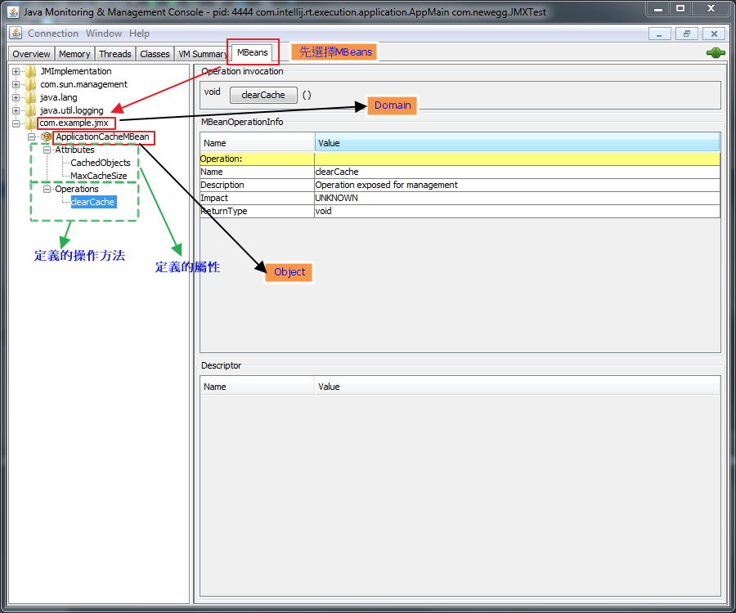Select the CachedObjects attribute

[x=100, y=163]
